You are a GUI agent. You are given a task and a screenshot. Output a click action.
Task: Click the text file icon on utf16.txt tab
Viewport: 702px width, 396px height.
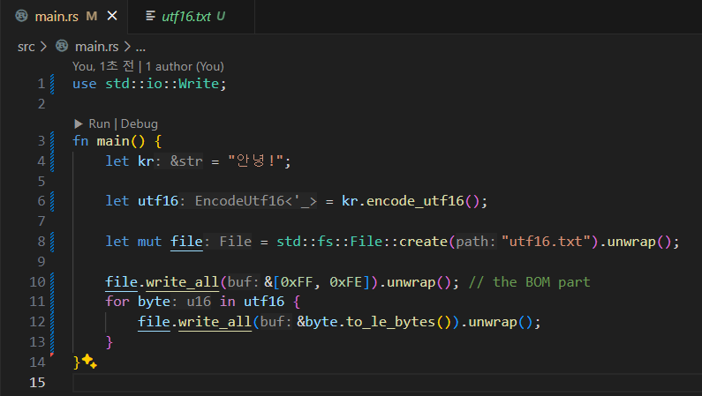[x=150, y=17]
